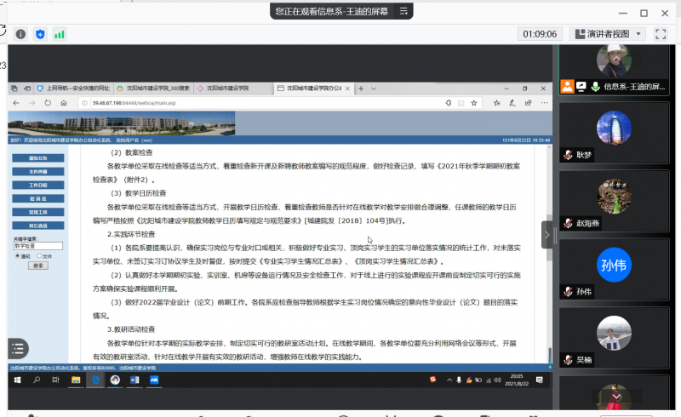Open the browser add notes pen icon
Image resolution: width=681 pixels, height=417 pixels.
point(512,103)
